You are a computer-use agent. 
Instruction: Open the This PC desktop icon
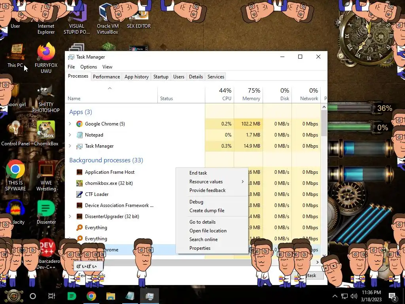(x=15, y=55)
